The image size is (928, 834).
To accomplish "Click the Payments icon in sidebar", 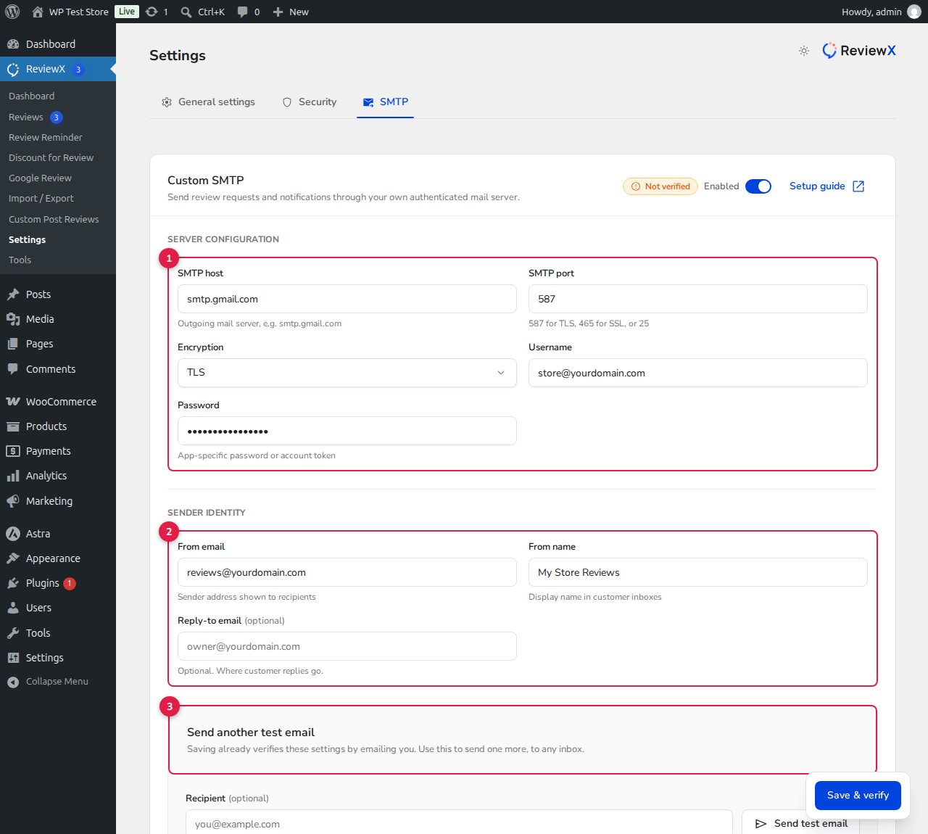I will coord(13,451).
